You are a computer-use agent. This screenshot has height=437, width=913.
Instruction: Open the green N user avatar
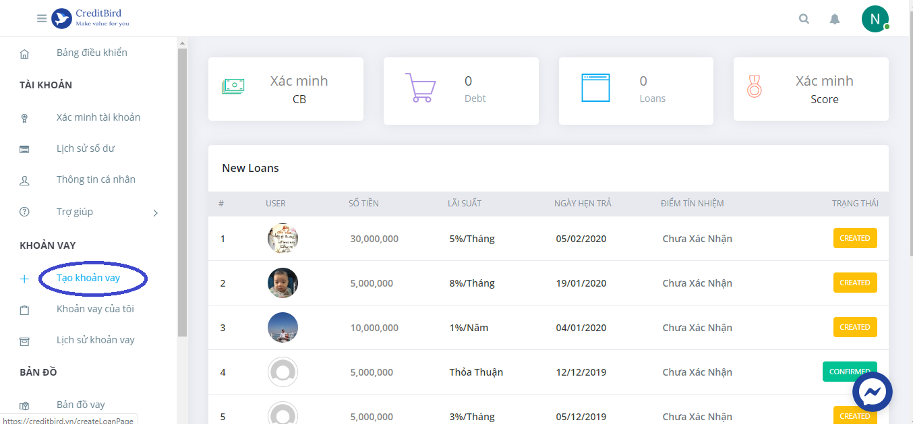click(875, 19)
